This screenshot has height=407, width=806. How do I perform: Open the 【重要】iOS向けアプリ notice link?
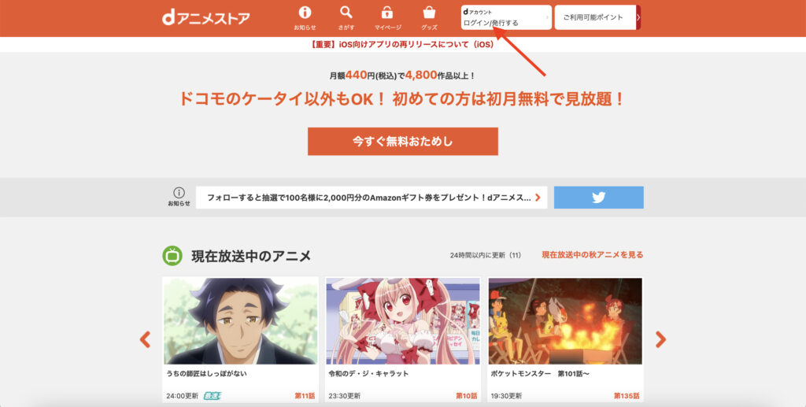click(x=402, y=45)
